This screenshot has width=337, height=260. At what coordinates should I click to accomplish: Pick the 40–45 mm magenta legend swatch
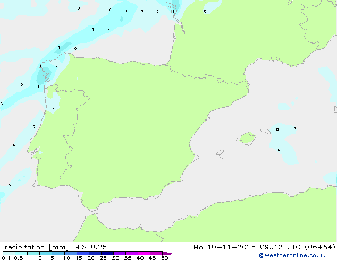click(x=144, y=253)
